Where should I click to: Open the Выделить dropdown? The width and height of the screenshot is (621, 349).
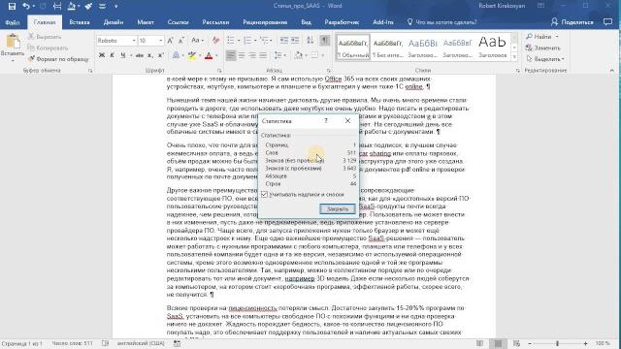pyautogui.click(x=545, y=59)
